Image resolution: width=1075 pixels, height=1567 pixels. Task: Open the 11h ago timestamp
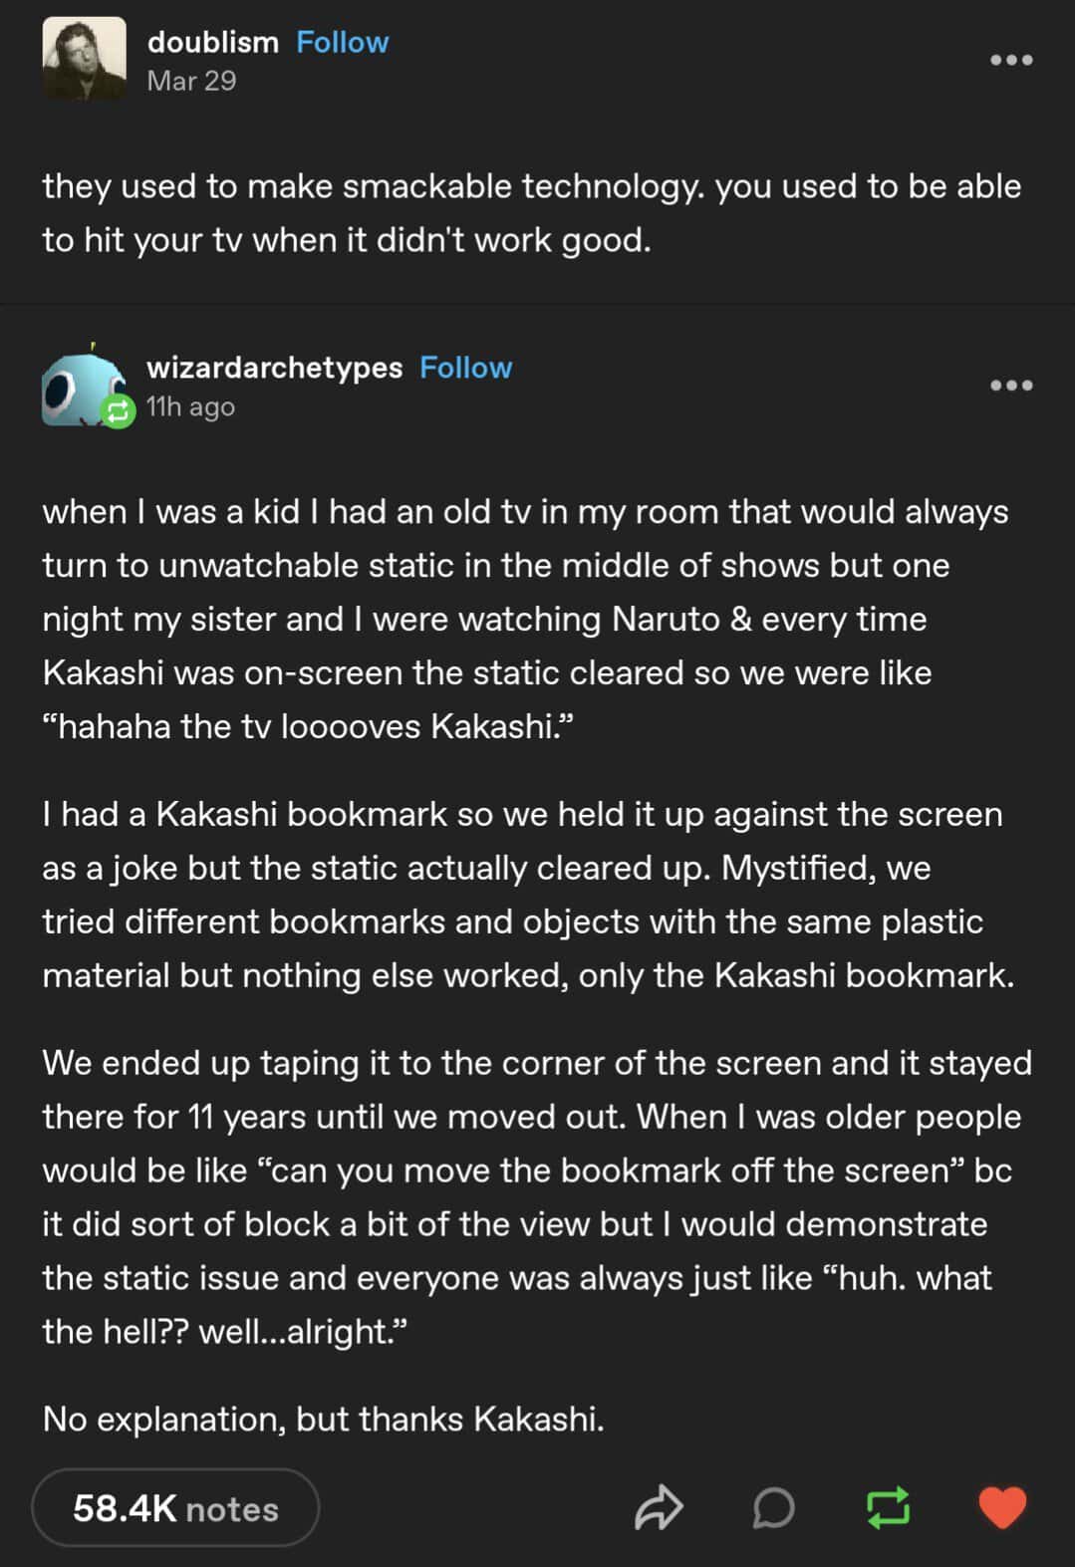click(190, 406)
